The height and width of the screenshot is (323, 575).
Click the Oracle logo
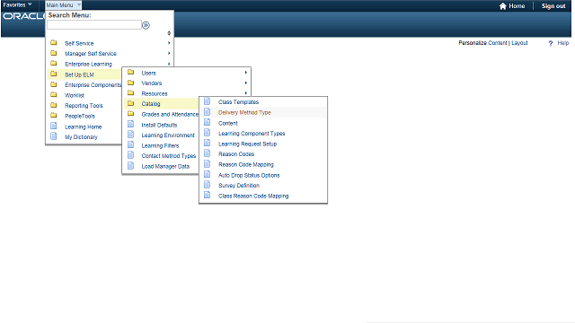[24, 16]
